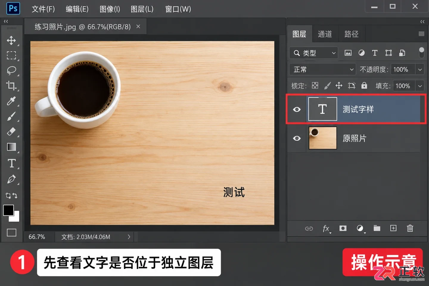Switch to the 路径 tab

(x=352, y=34)
